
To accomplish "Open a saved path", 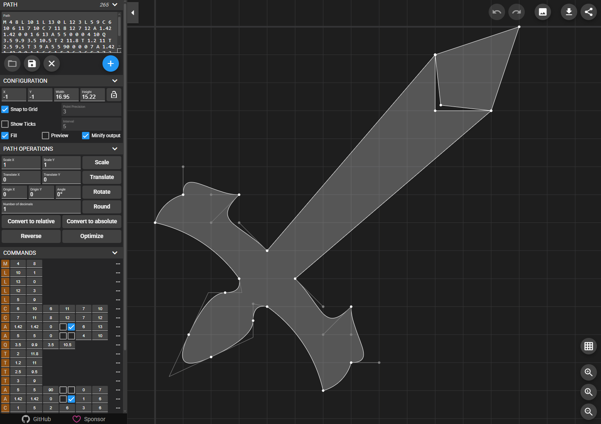I will pos(12,63).
